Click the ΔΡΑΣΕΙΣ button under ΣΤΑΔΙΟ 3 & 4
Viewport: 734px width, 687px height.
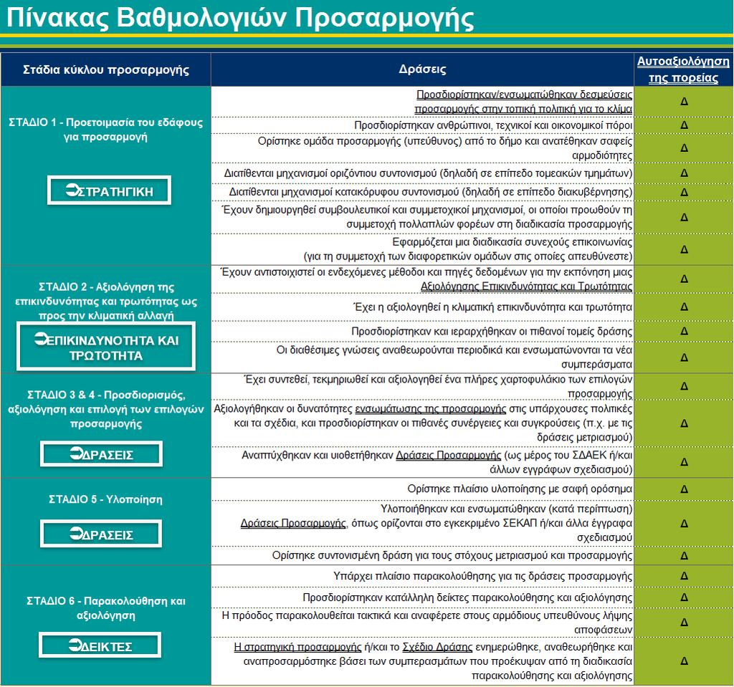point(101,454)
